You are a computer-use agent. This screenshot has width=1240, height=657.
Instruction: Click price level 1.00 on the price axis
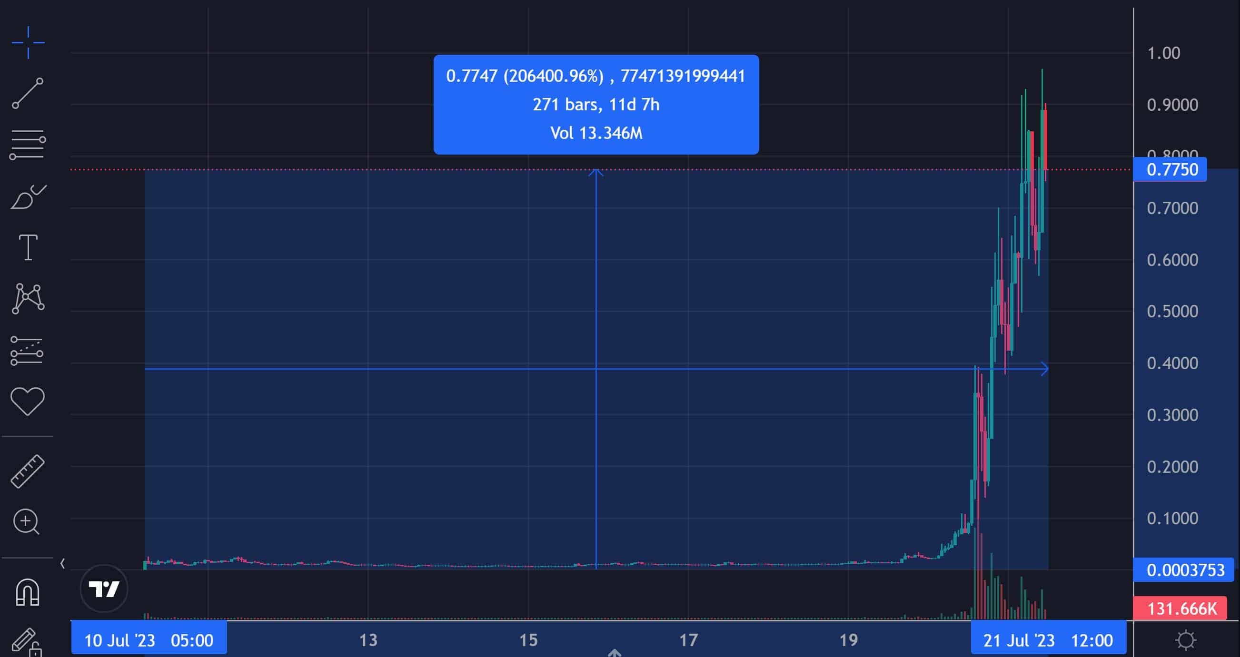tap(1163, 53)
